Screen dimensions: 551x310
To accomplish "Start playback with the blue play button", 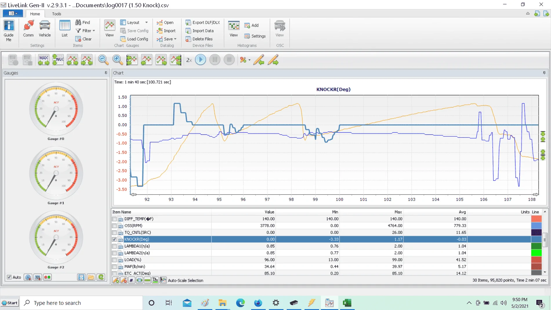I will 200,60.
